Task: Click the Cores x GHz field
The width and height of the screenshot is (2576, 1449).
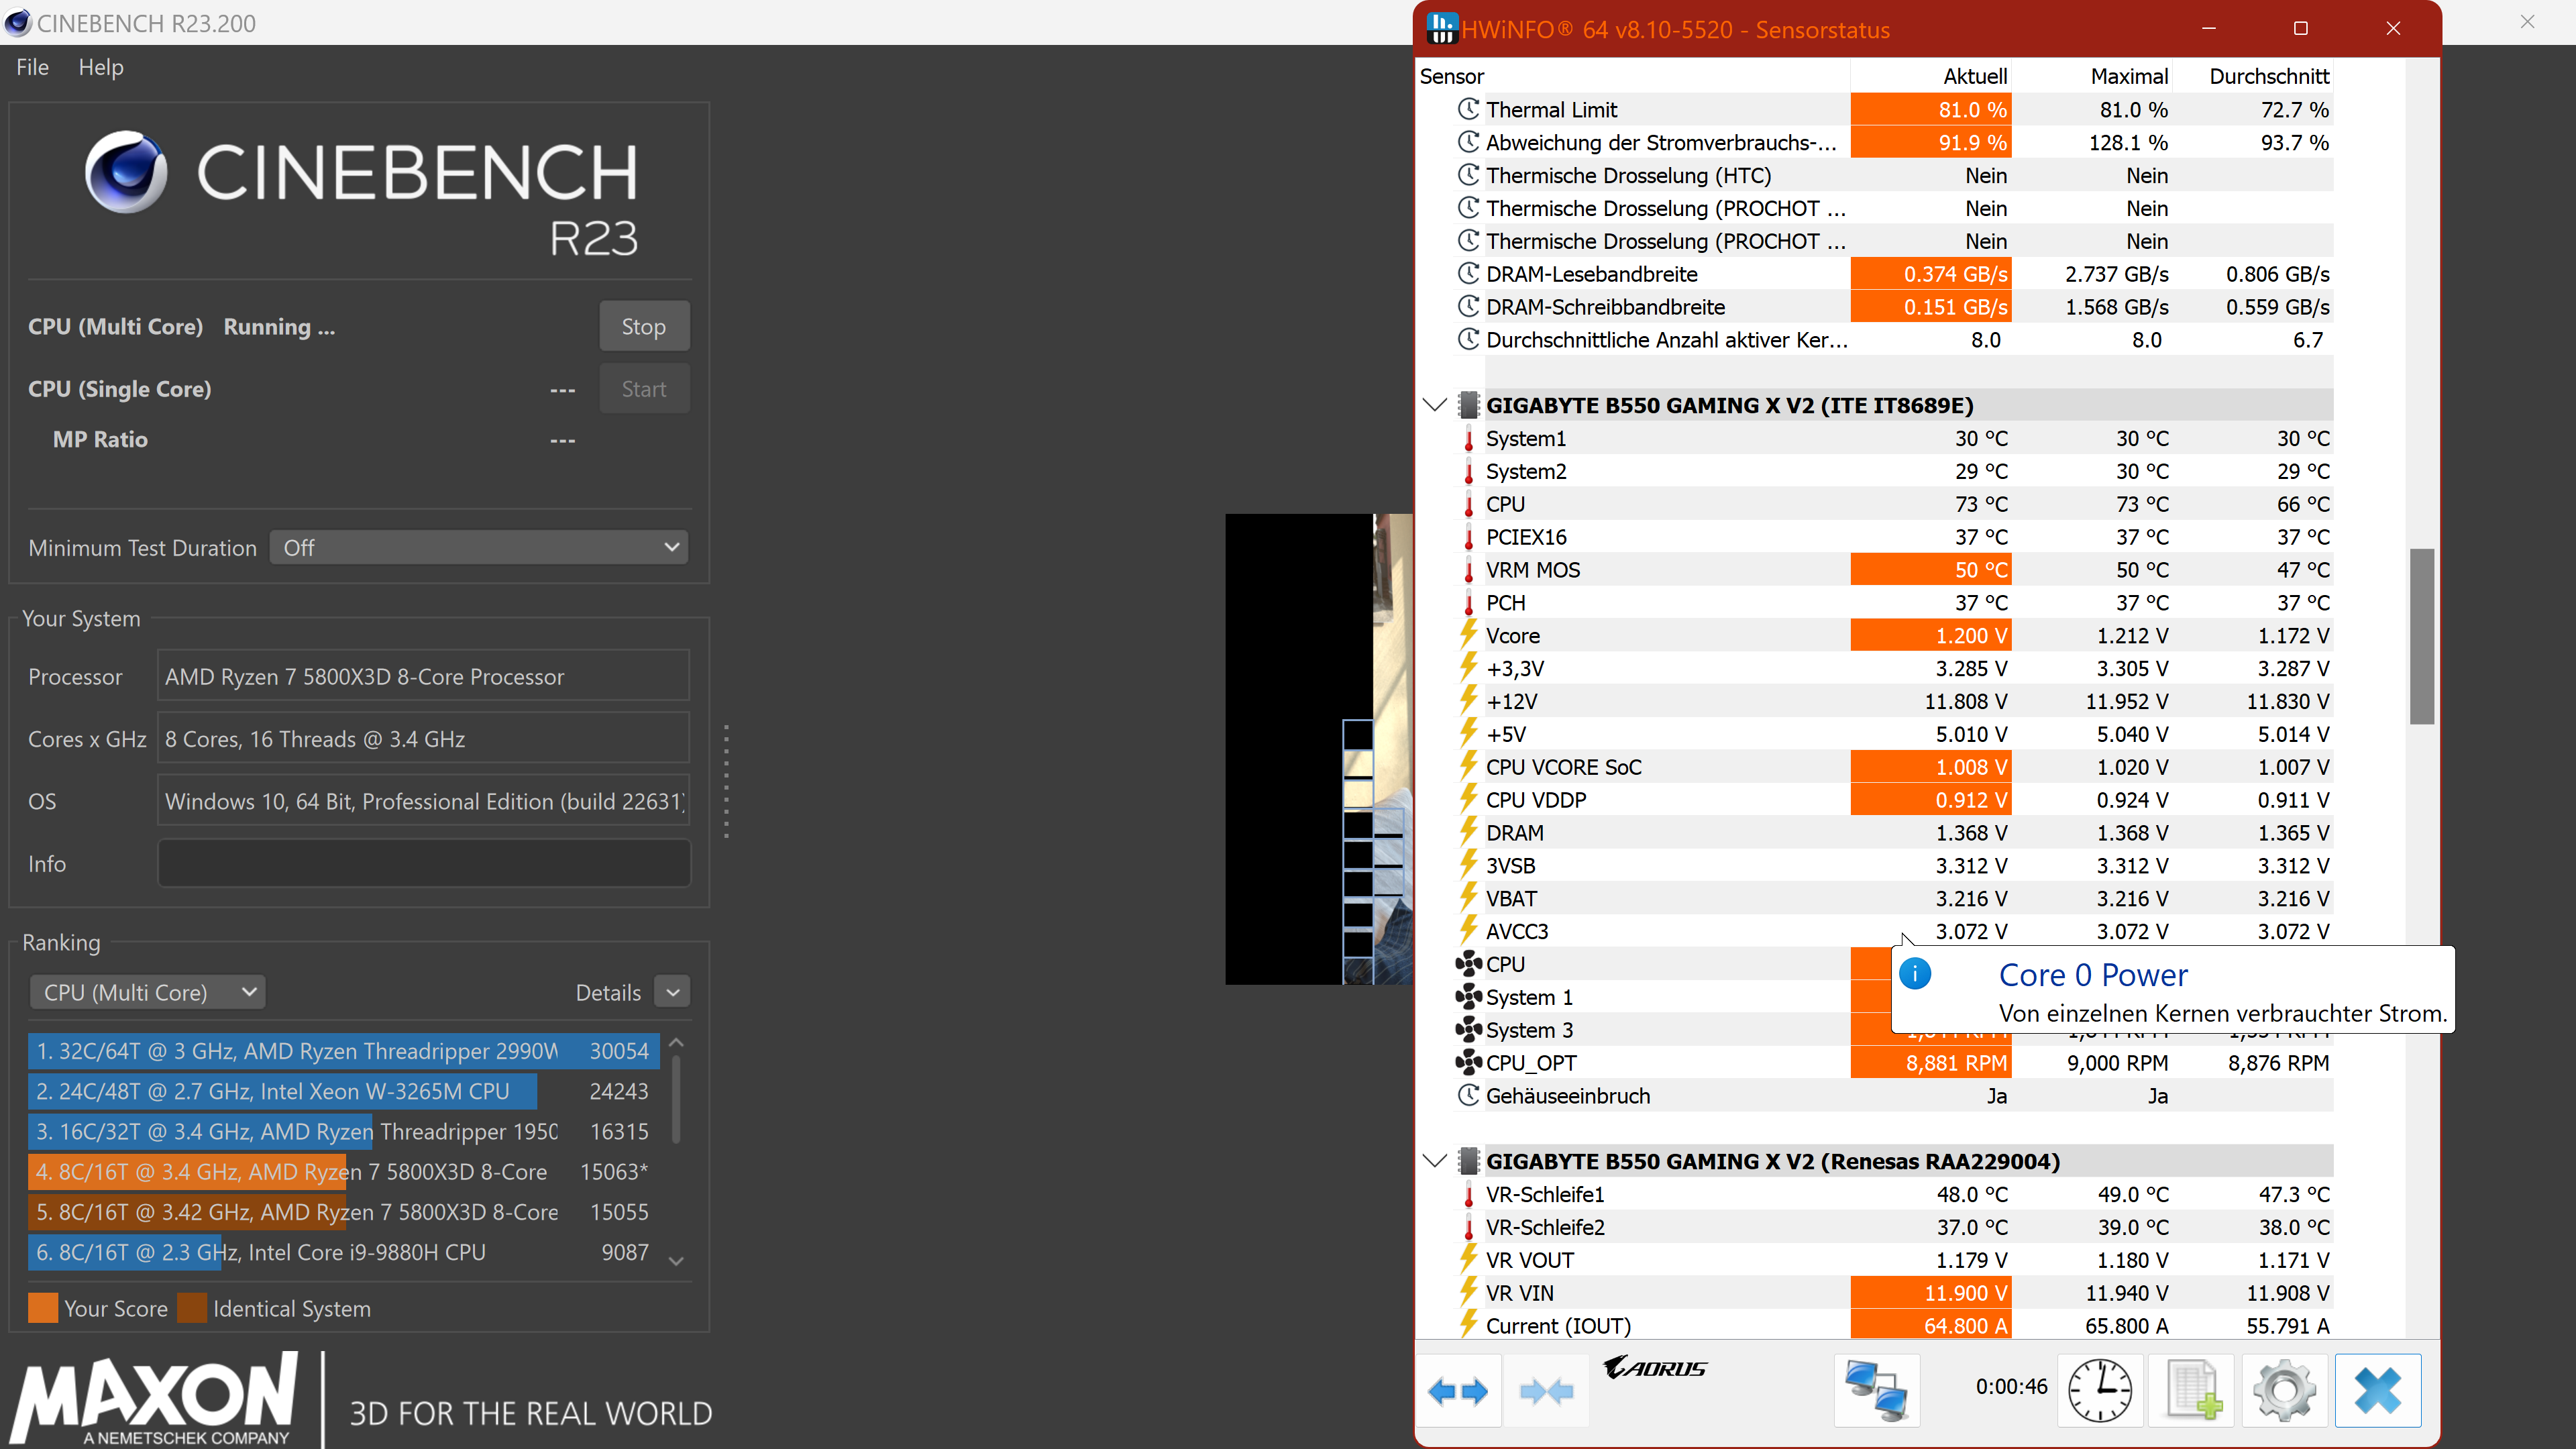Action: [424, 738]
